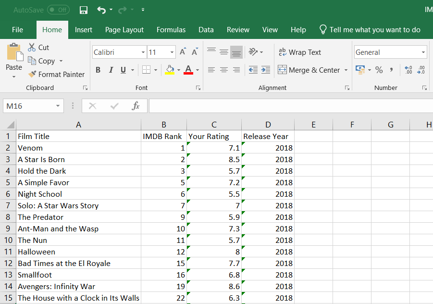This screenshot has height=304, width=433.
Task: Open Font Color palette arrow
Action: (x=198, y=70)
